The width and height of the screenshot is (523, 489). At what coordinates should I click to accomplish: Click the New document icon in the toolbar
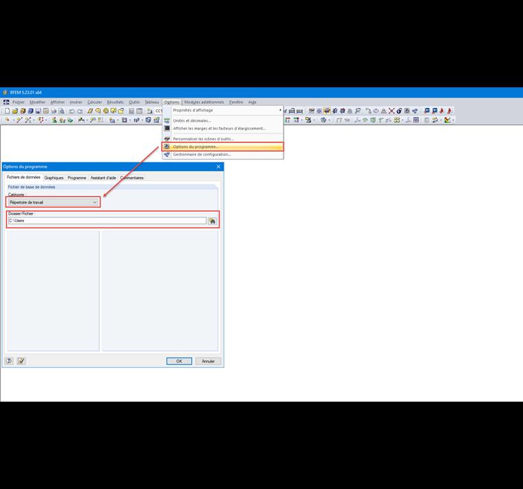pos(7,111)
